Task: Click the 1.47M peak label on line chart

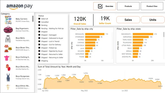Action: [x=86, y=73]
